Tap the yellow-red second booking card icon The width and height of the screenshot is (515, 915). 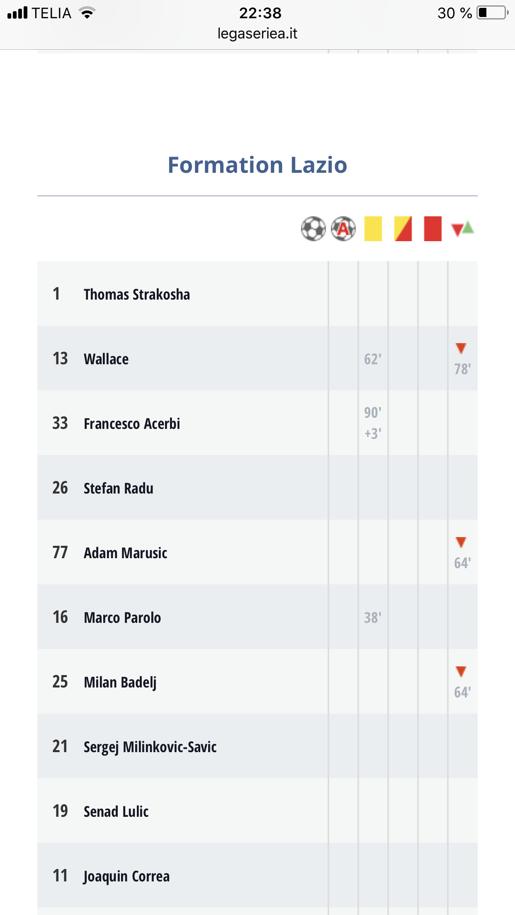tap(403, 228)
